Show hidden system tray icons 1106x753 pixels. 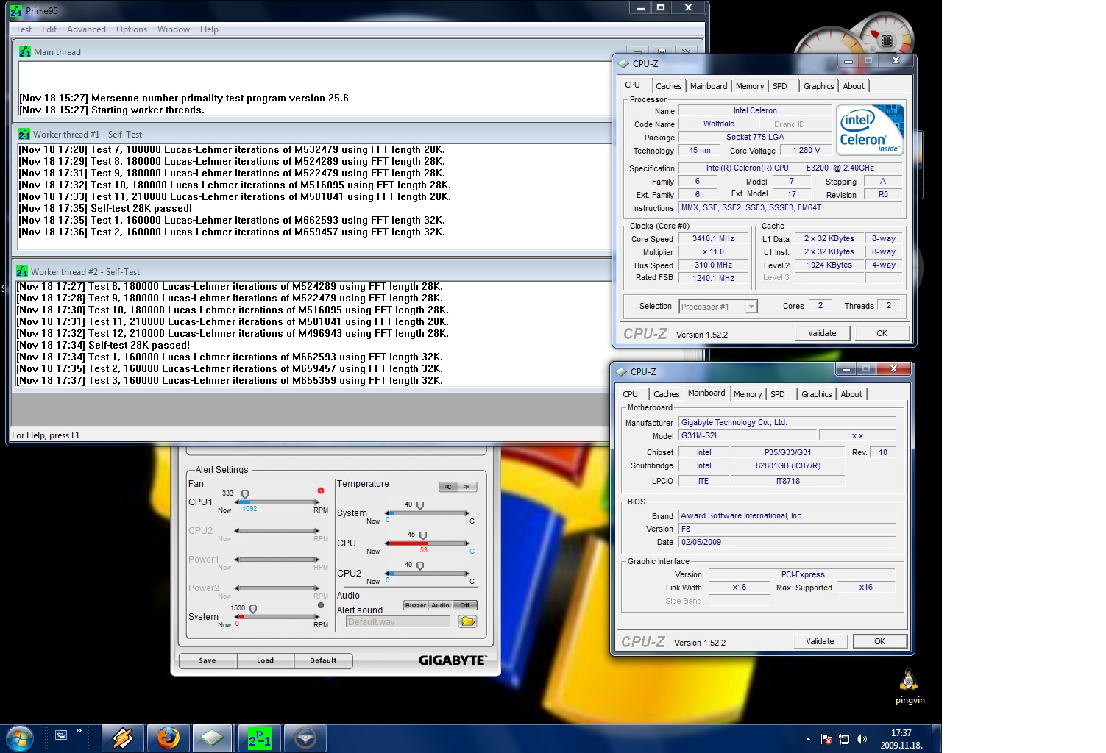coord(808,739)
